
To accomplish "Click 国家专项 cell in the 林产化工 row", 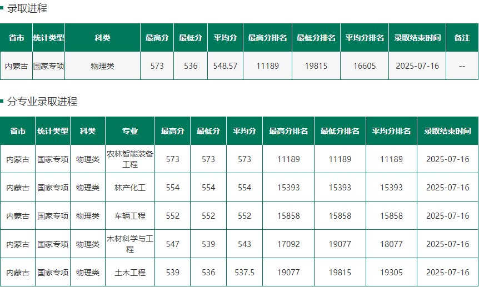I will 53,188.
